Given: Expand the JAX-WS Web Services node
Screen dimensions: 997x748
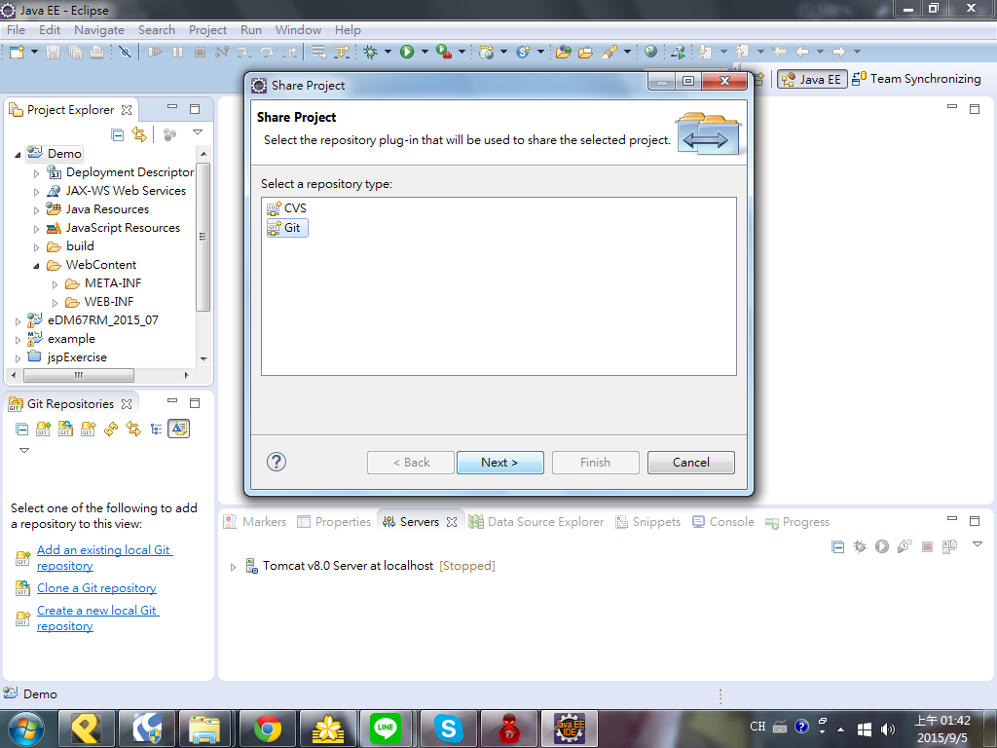Looking at the screenshot, I should click(36, 192).
